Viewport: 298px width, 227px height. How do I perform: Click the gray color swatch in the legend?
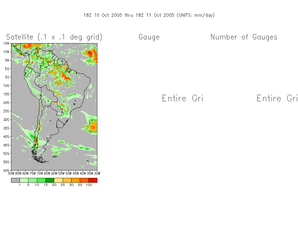point(15,180)
